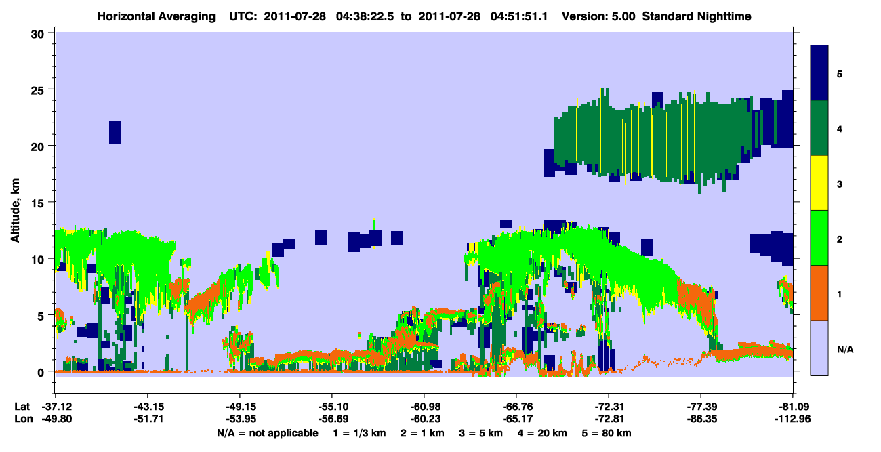
Task: Click the '4 = 20 km' legend note
Action: (x=543, y=433)
